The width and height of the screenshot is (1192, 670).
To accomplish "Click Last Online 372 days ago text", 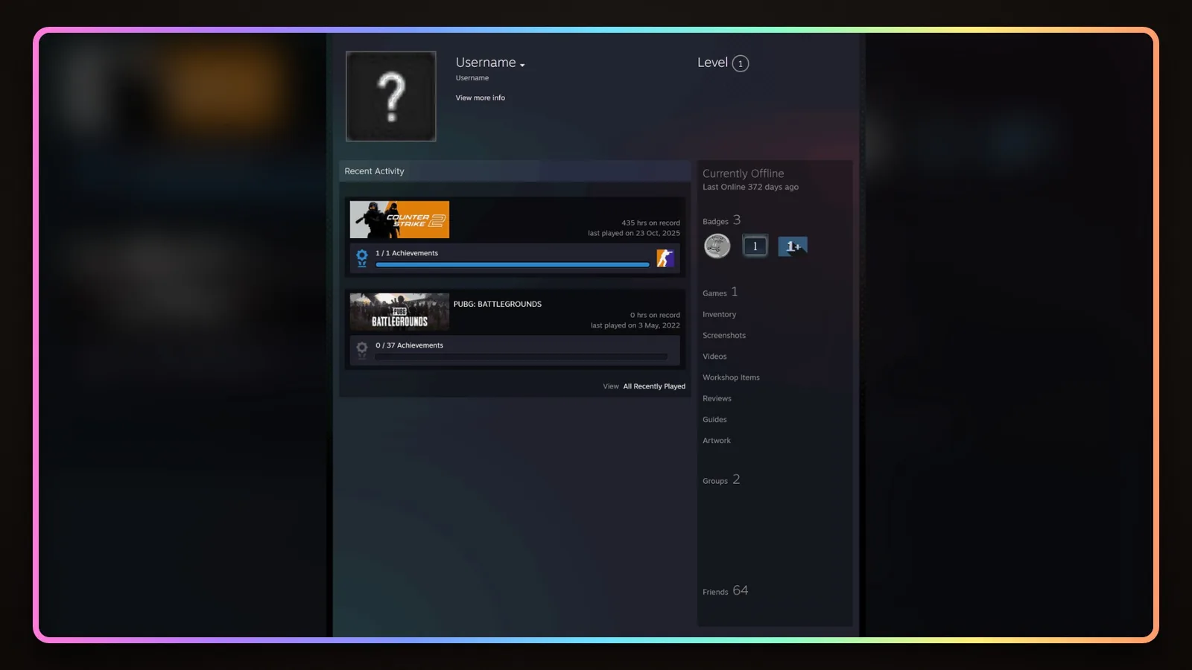I will (750, 187).
